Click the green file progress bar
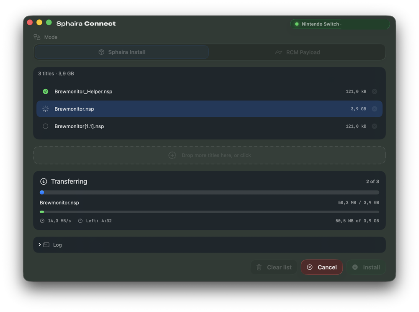Viewport: 419px width, 312px height. click(209, 212)
